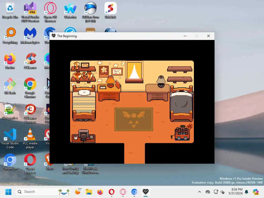Image resolution: width=264 pixels, height=198 pixels.
Task: Click the taskbar Search box
Action: (43, 192)
